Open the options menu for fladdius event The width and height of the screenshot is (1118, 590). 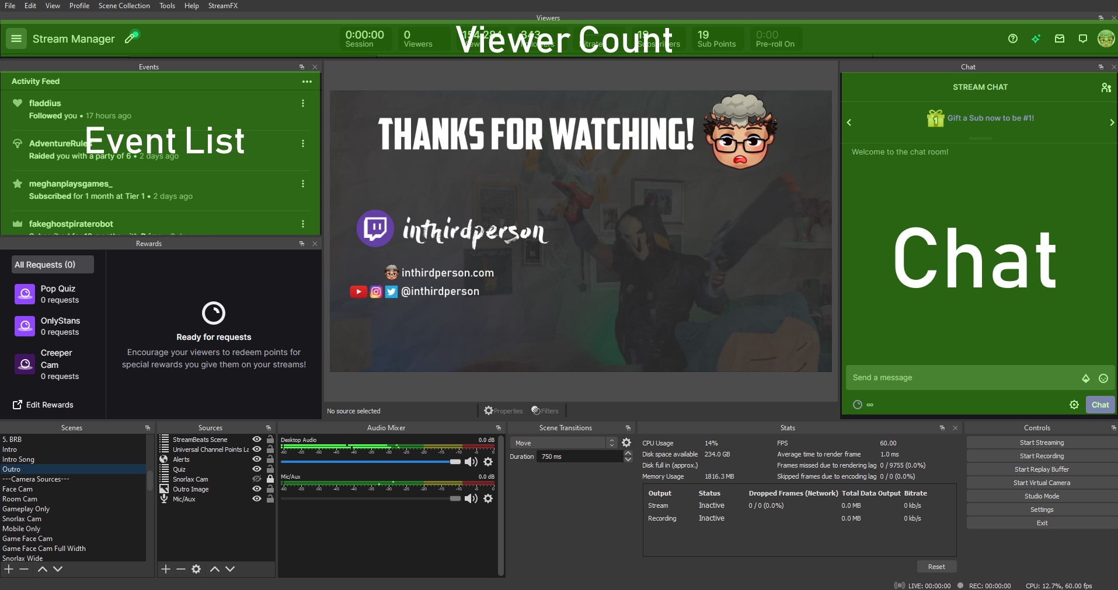click(302, 104)
